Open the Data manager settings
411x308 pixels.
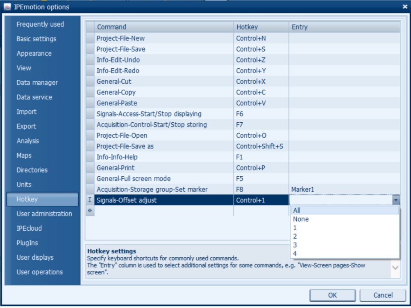point(37,83)
